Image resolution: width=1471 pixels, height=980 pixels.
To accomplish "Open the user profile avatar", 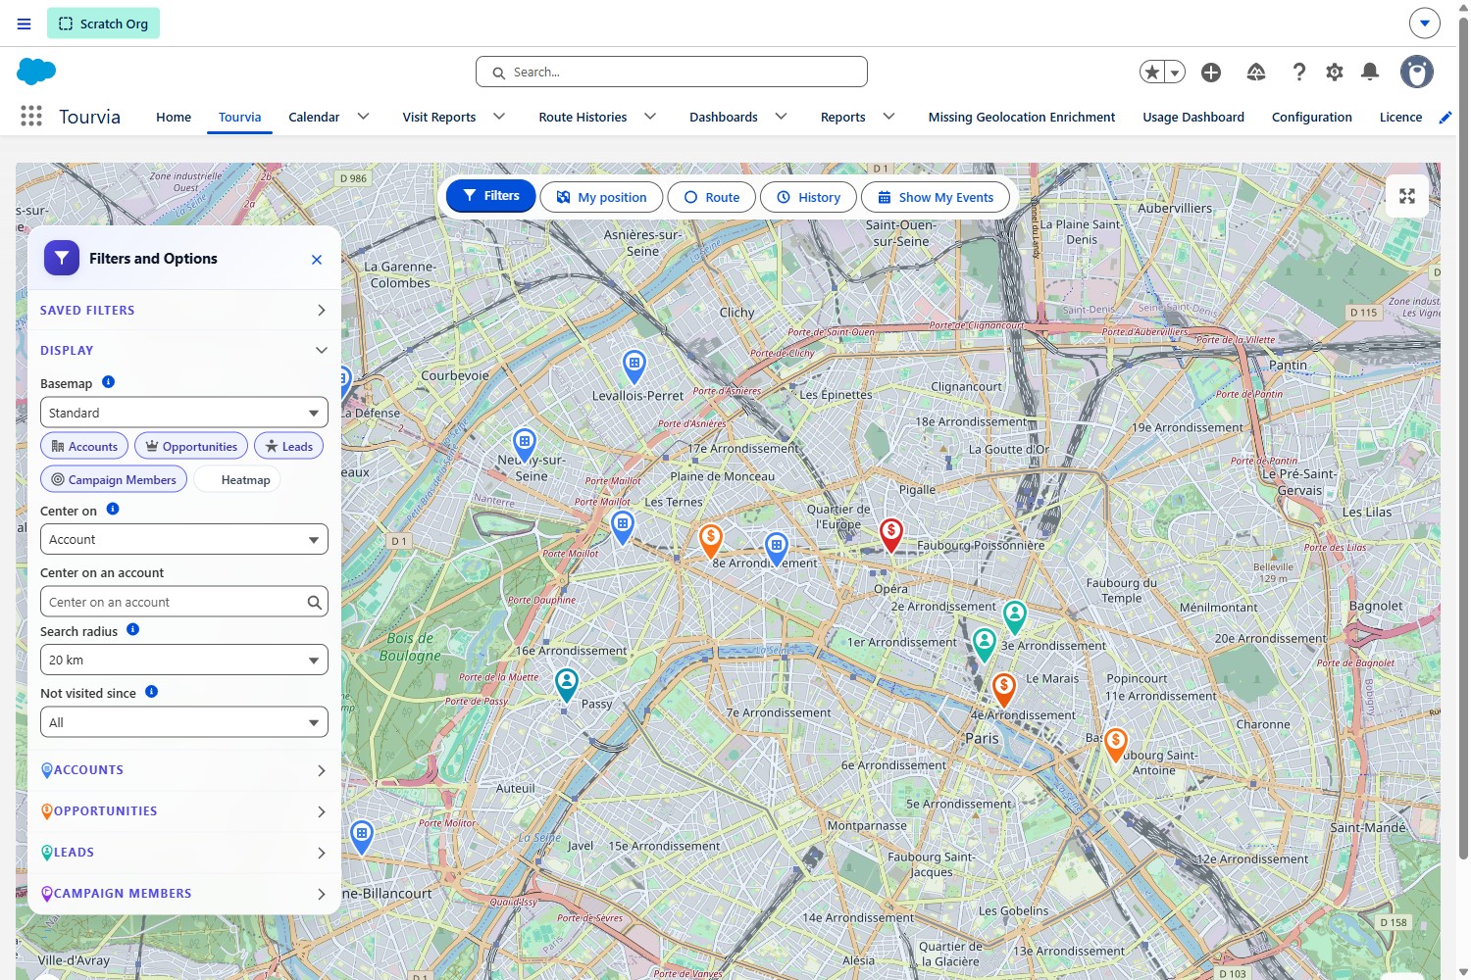I will [1417, 72].
